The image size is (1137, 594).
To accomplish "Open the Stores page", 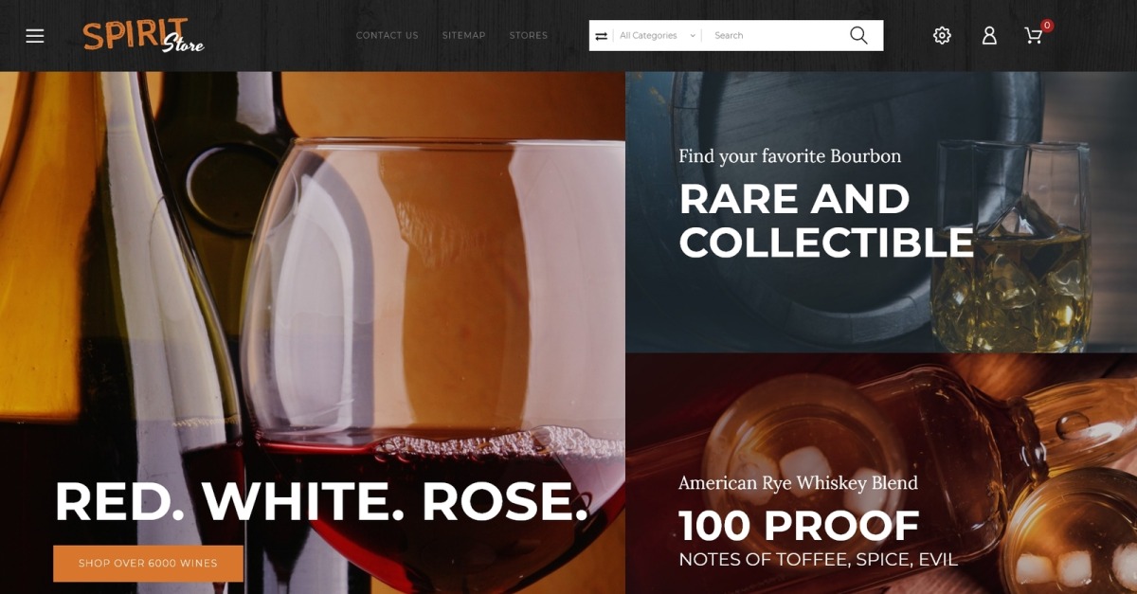I will pyautogui.click(x=529, y=35).
